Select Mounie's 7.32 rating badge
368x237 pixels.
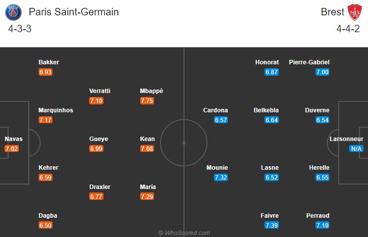coord(221,178)
